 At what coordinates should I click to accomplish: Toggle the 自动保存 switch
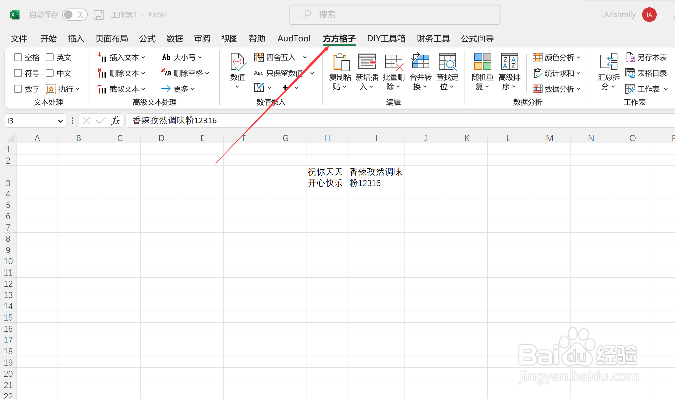(x=75, y=15)
